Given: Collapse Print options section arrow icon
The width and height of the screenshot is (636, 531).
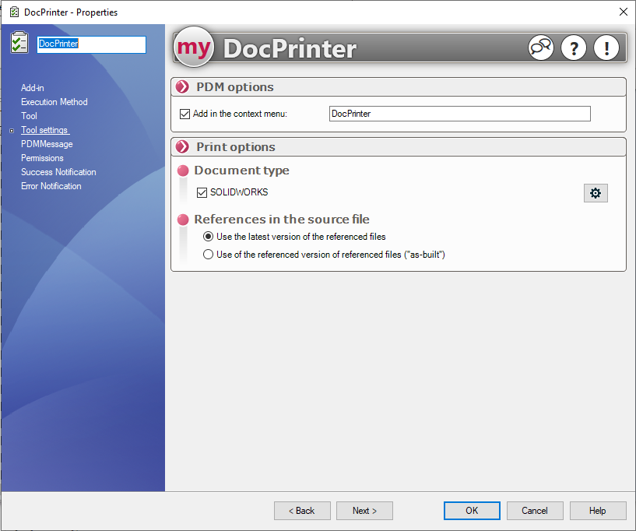Looking at the screenshot, I should pos(183,147).
